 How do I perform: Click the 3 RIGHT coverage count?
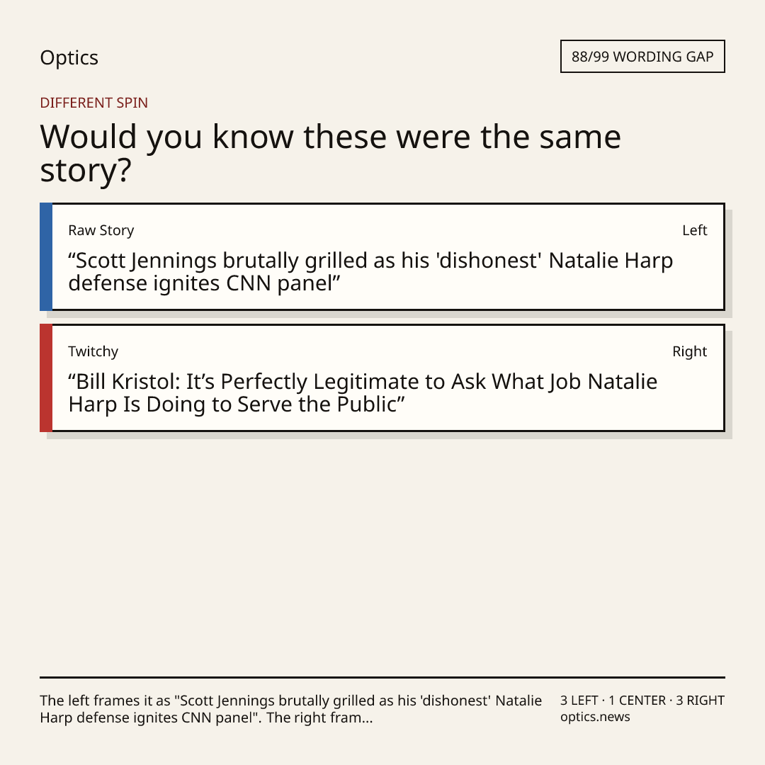pyautogui.click(x=700, y=701)
